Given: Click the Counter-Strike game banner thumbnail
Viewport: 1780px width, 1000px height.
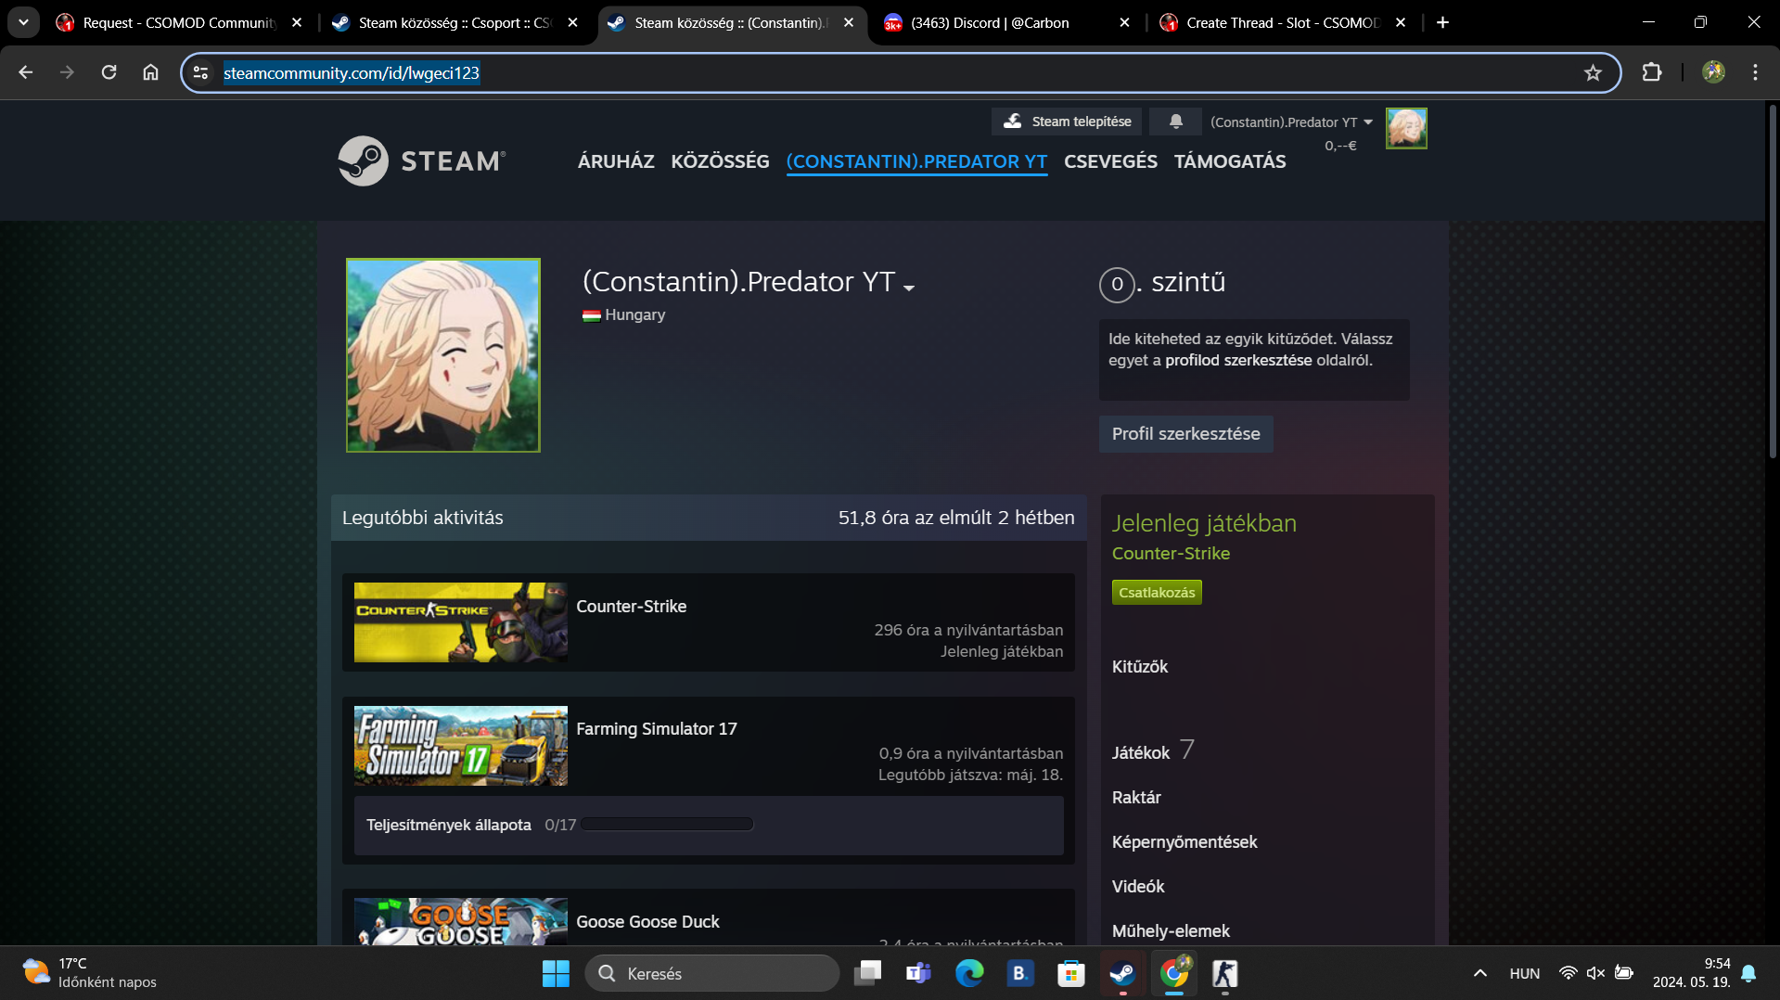Looking at the screenshot, I should tap(460, 622).
